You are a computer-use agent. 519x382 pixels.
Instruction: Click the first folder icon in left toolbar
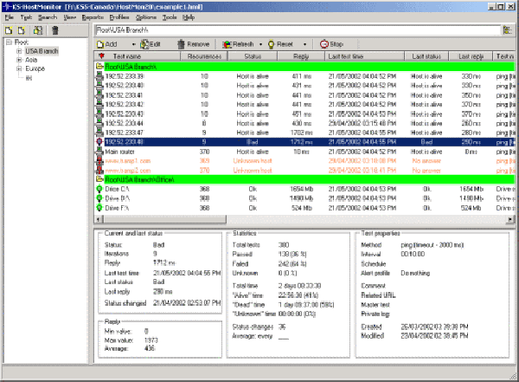pyautogui.click(x=8, y=29)
